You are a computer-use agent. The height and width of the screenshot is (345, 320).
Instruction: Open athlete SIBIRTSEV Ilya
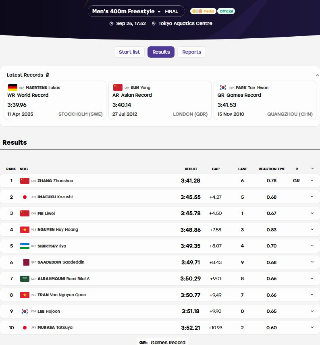click(52, 246)
